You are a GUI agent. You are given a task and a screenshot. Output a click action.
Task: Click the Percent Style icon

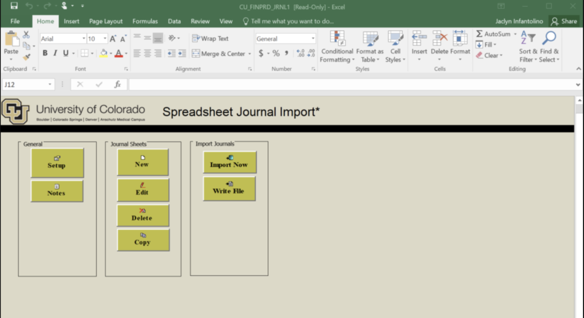(276, 53)
